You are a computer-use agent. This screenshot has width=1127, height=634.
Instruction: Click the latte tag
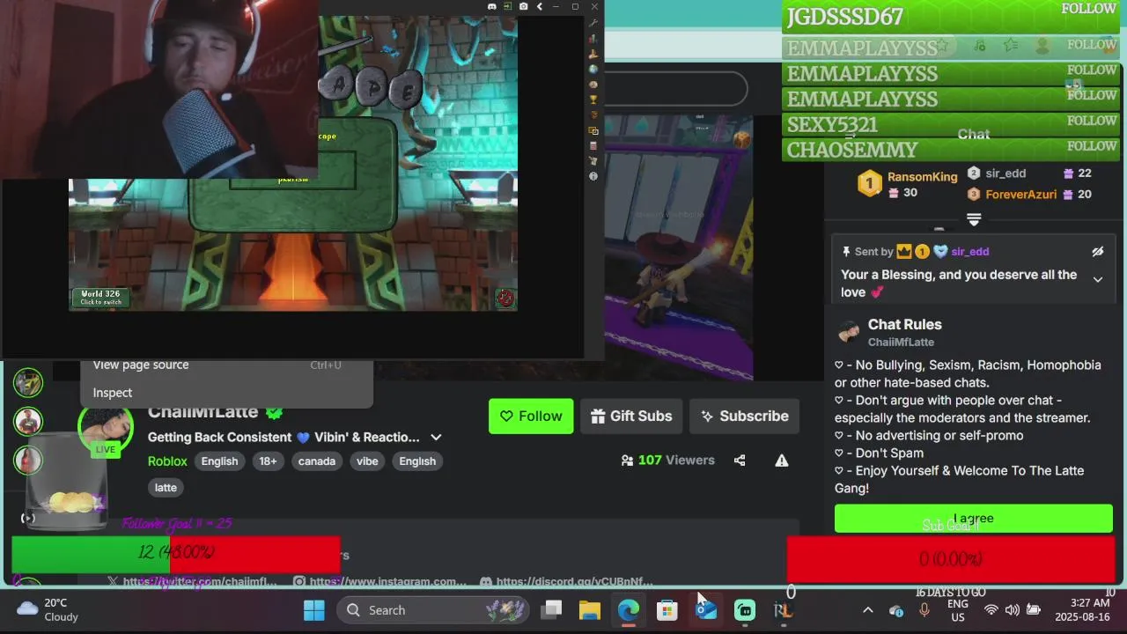coord(166,488)
